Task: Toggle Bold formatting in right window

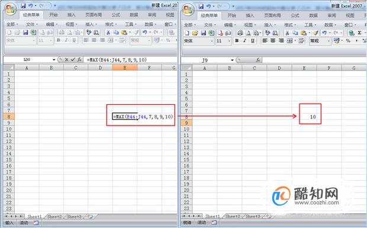Action: [x=237, y=41]
